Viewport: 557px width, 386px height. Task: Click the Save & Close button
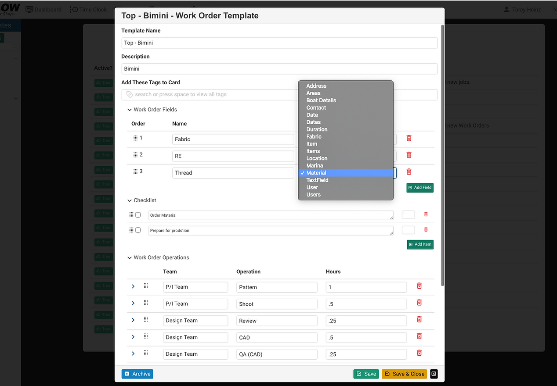coord(404,374)
